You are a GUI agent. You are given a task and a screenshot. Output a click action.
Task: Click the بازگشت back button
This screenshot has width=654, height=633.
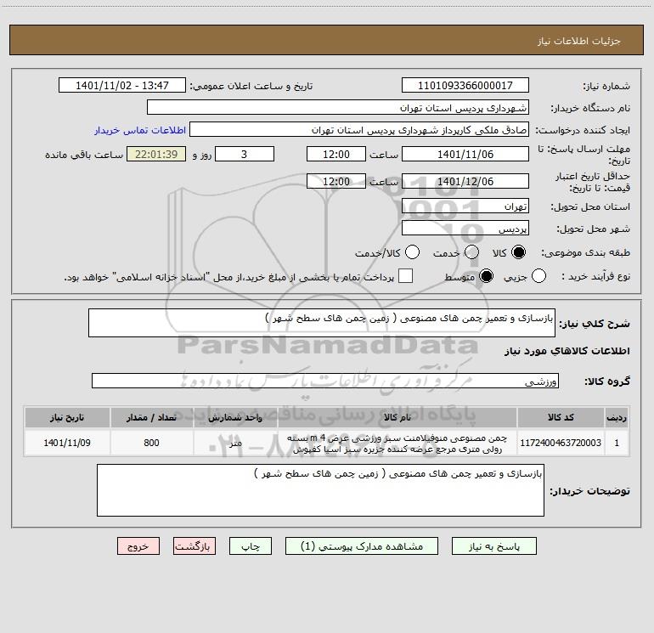click(x=195, y=546)
